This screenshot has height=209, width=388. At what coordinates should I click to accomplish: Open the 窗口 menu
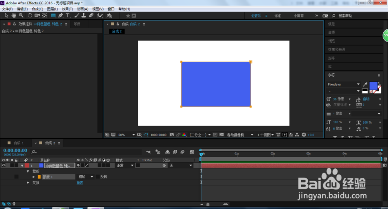pos(111,9)
